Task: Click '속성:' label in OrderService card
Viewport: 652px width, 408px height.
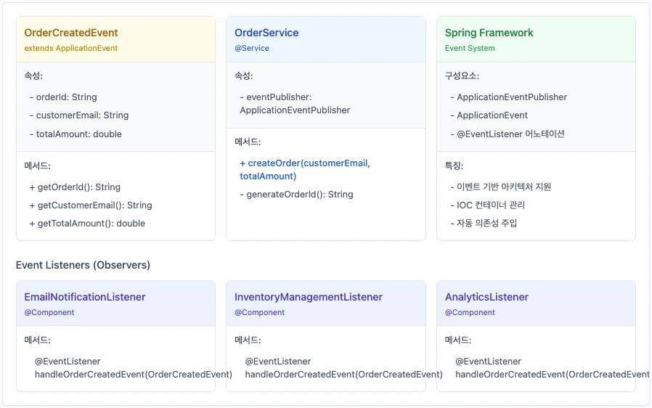Action: click(x=244, y=76)
